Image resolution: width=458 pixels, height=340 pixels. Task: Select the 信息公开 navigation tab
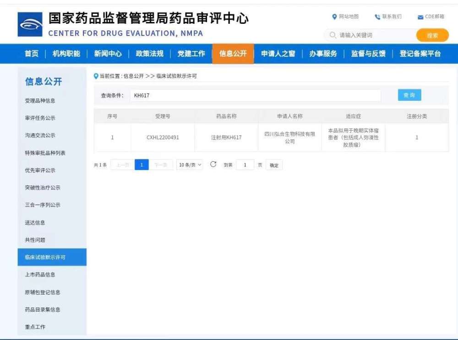(x=233, y=54)
